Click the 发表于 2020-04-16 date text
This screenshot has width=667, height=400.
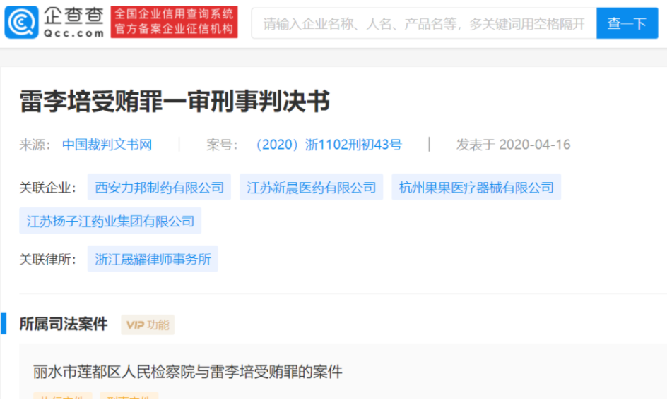(x=513, y=145)
